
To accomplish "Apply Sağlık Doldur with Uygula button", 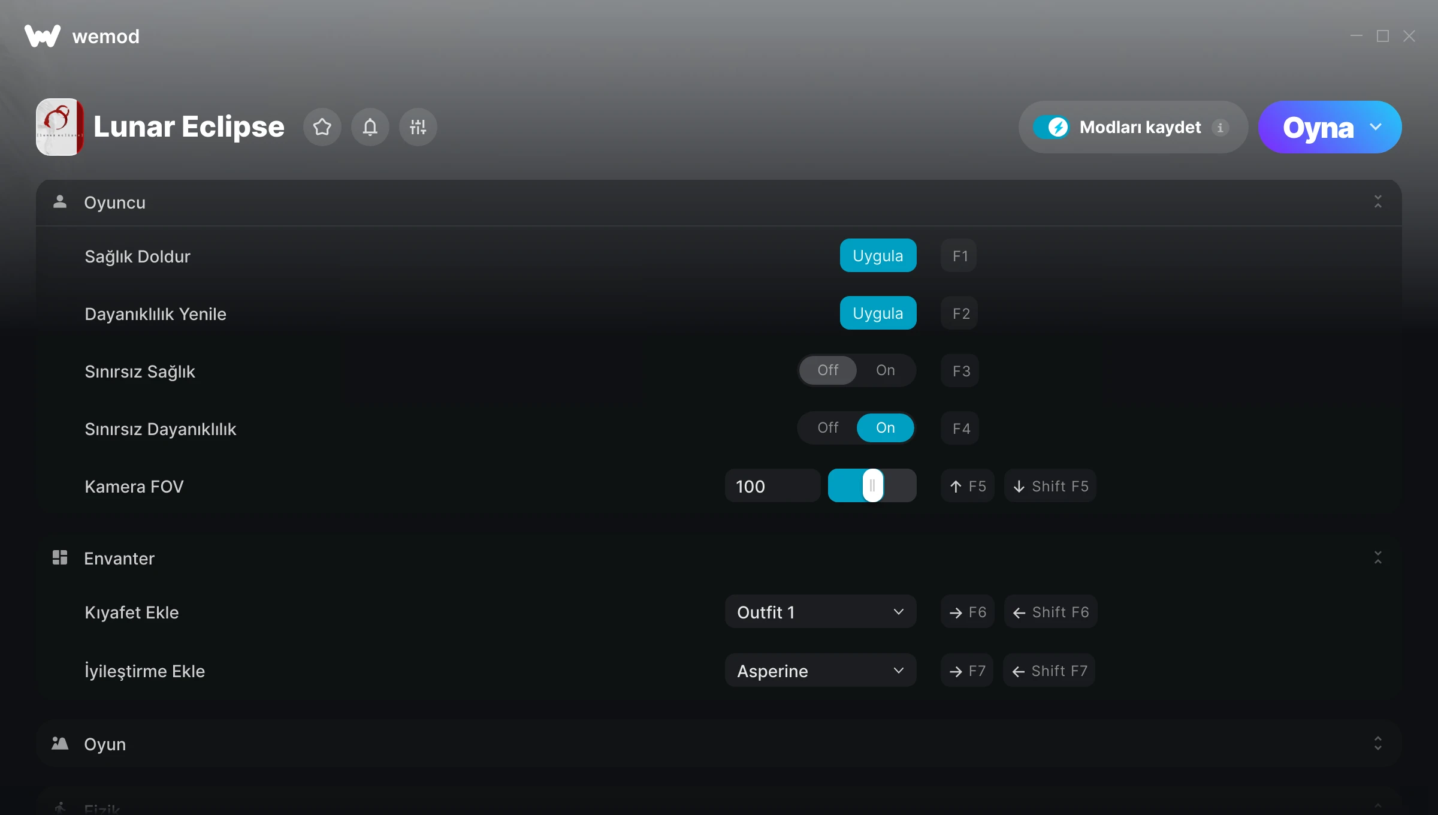I will click(x=878, y=256).
